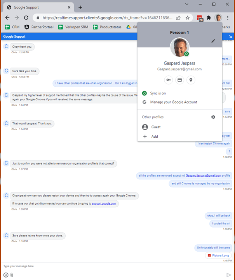The image size is (235, 280).
Task: Click the "okay, I will be back" message
Action: 218,216
